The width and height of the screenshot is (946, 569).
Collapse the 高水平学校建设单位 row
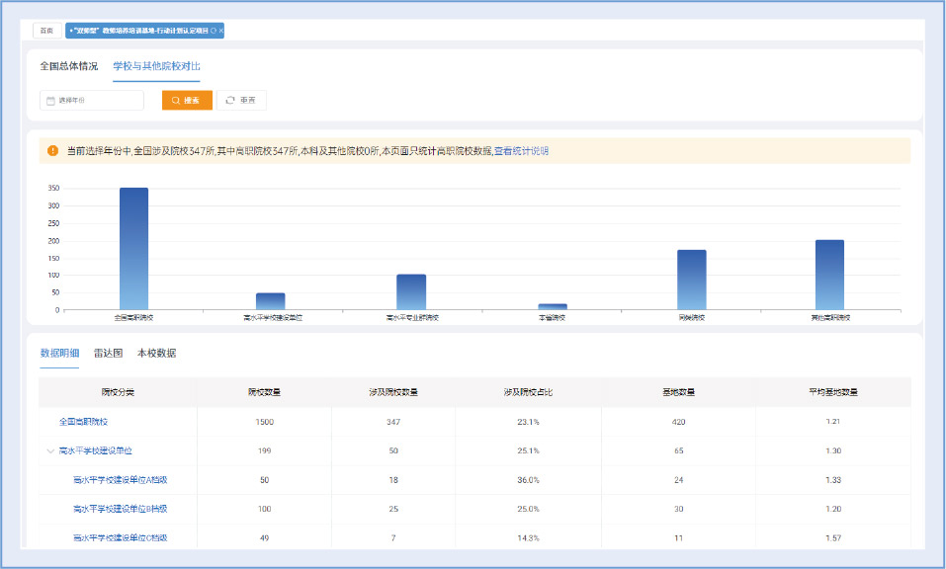point(50,451)
